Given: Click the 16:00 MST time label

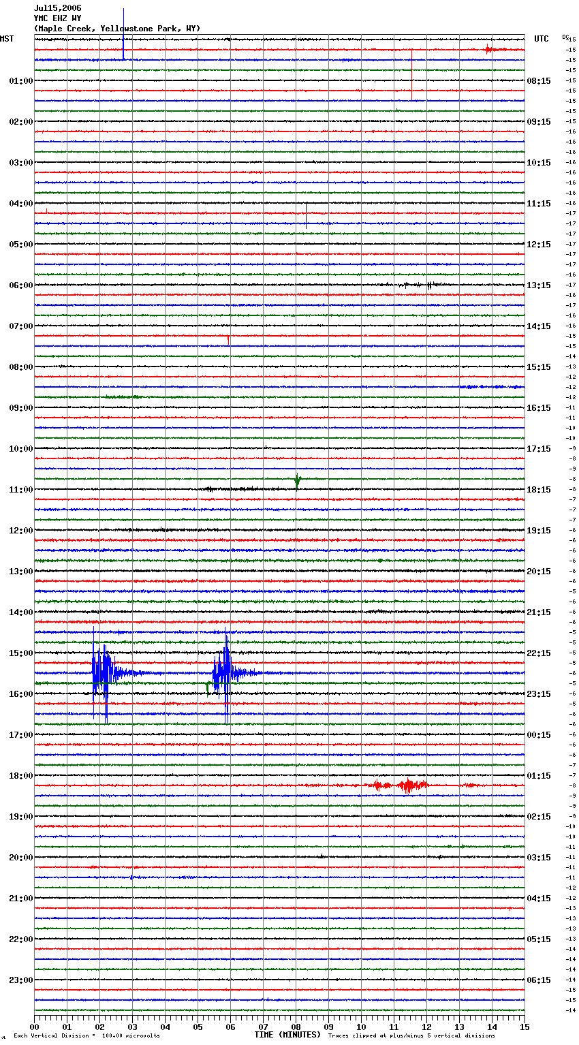Looking at the screenshot, I should click(21, 694).
